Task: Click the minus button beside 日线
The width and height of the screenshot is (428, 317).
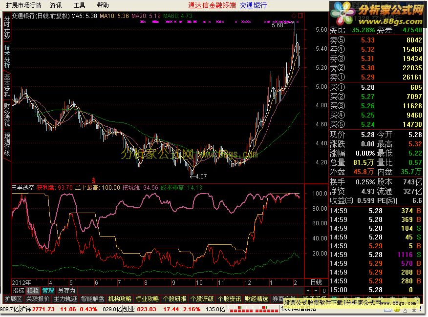Action: click(316, 291)
